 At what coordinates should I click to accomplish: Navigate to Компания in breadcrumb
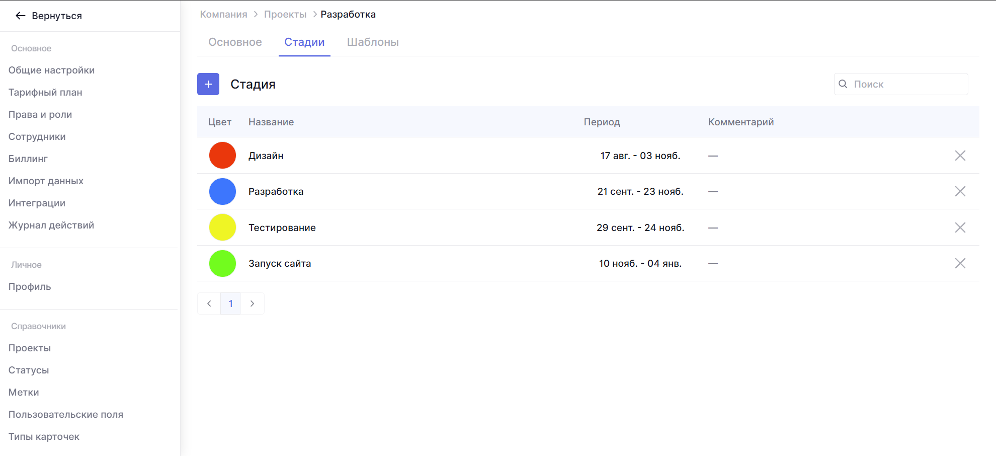[x=223, y=15]
